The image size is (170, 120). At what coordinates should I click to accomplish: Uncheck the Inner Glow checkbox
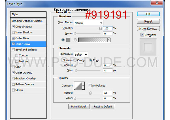click(13, 44)
